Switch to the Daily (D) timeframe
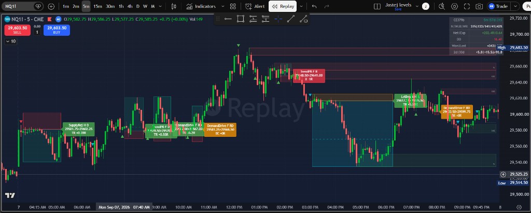531x213 pixels. (138, 6)
